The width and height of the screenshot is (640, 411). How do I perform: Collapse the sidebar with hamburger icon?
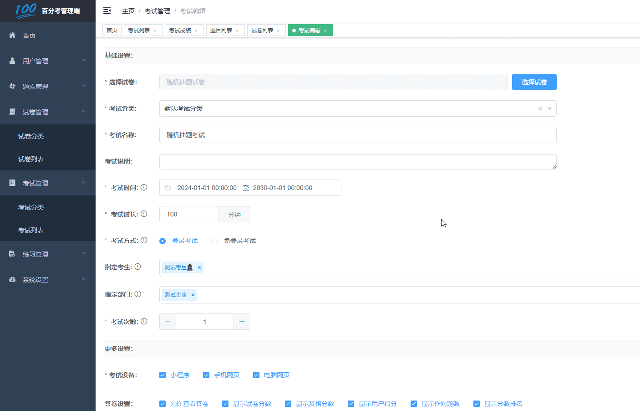107,10
